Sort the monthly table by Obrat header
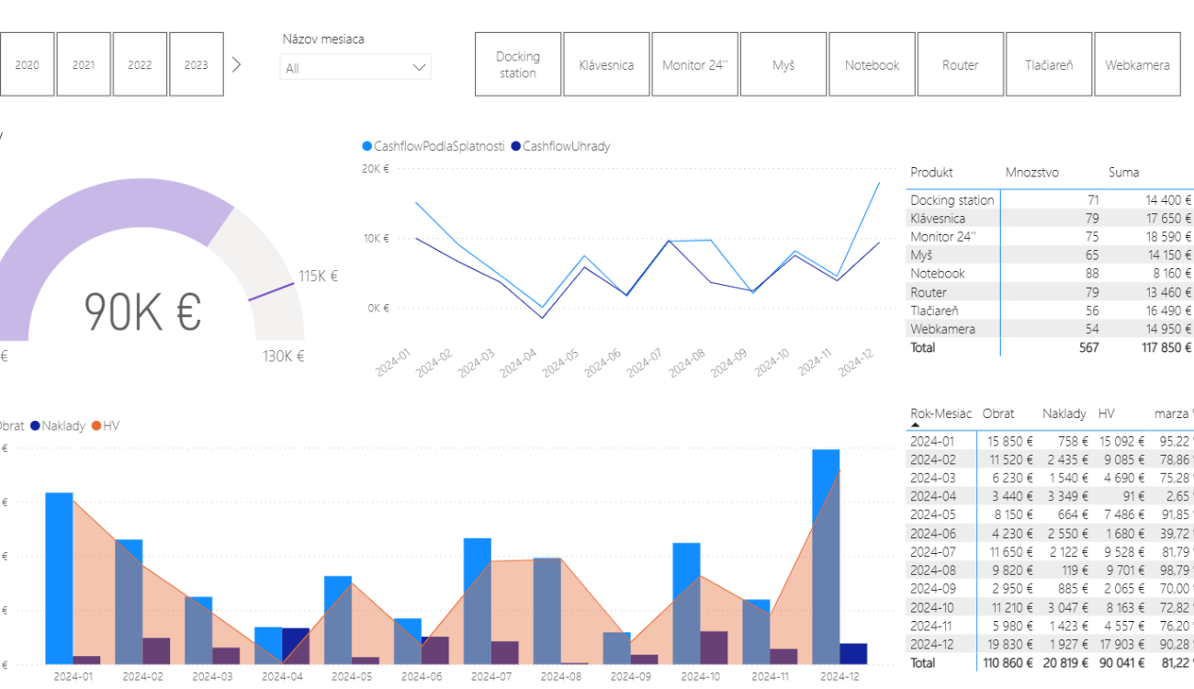 point(998,413)
